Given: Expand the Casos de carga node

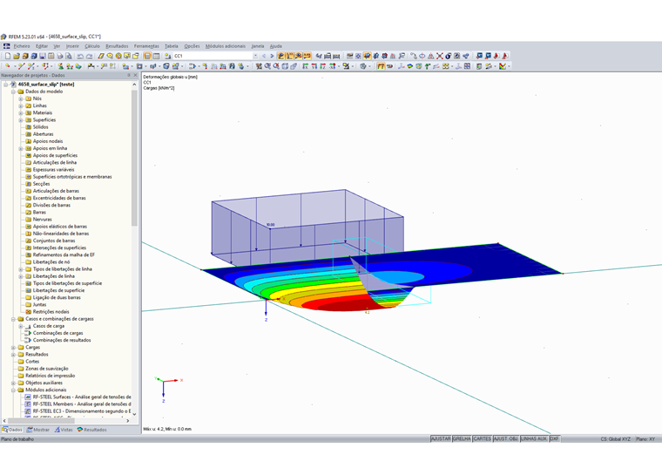Looking at the screenshot, I should click(x=21, y=326).
